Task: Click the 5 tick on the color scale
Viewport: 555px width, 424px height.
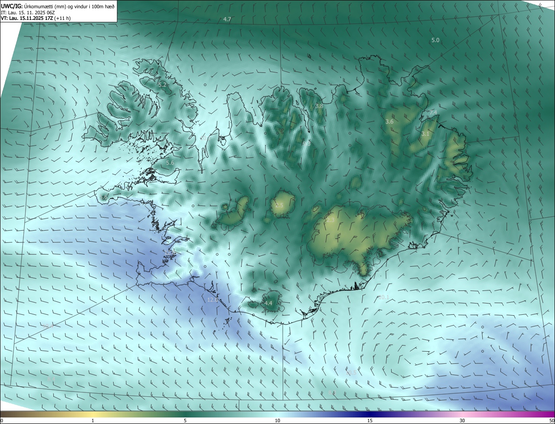Action: click(185, 421)
